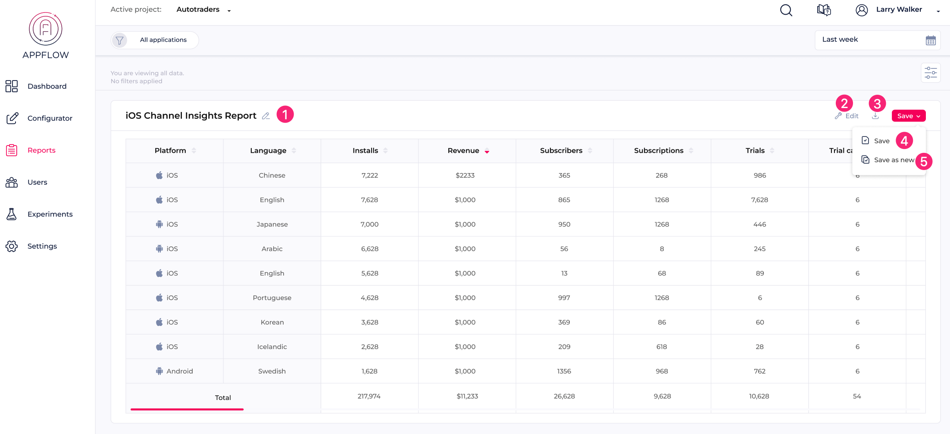Click the Reports icon in sidebar
Image resolution: width=950 pixels, height=434 pixels.
point(12,150)
